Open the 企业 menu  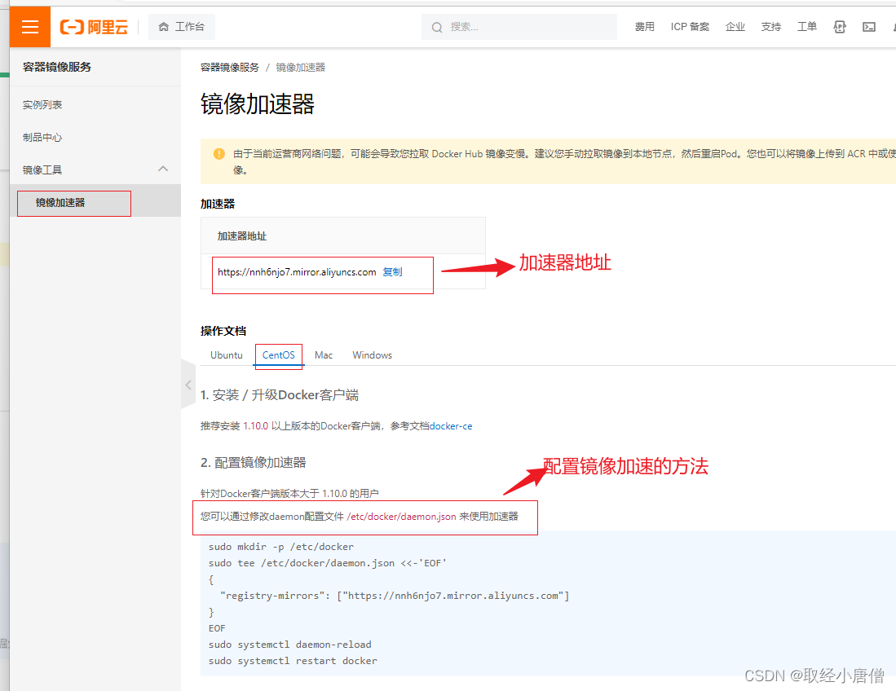[x=735, y=27]
